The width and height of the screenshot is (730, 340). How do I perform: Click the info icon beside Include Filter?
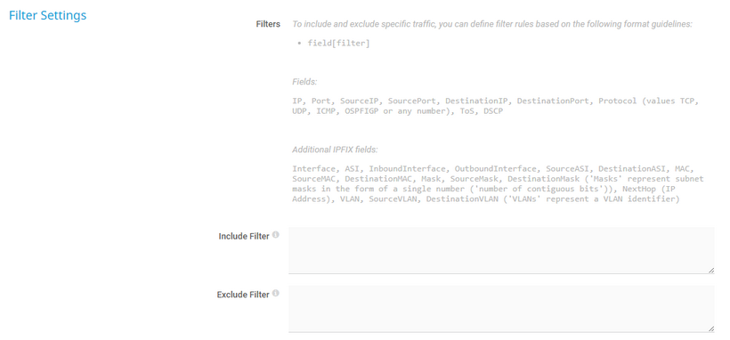tap(276, 235)
